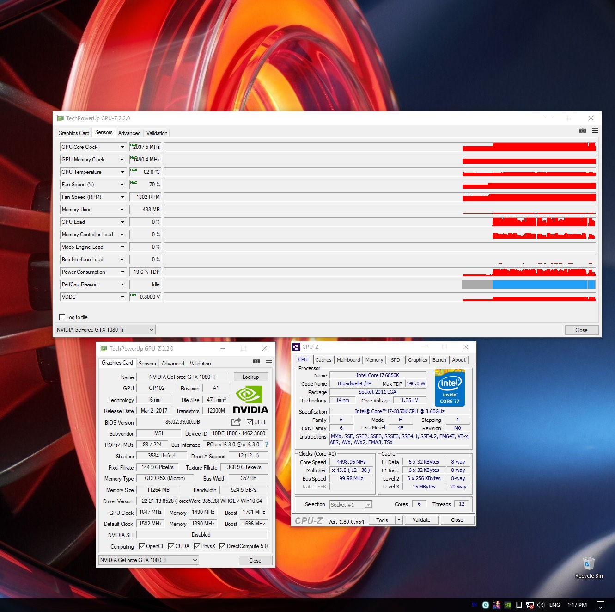Open the About tab in CPU-Z
This screenshot has width=615, height=612.
point(459,360)
